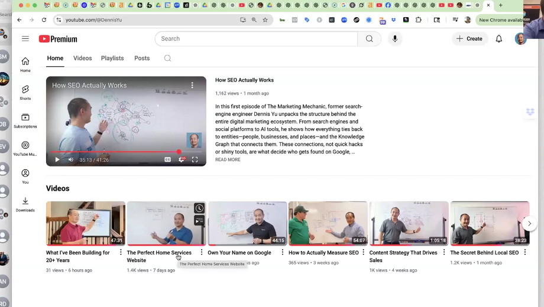Open more options on featured video player
544x307 pixels.
(192, 86)
